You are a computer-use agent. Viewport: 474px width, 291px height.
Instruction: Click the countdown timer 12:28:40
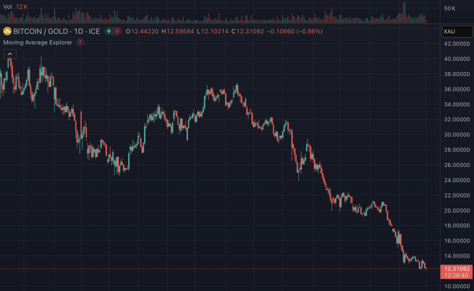[456, 275]
